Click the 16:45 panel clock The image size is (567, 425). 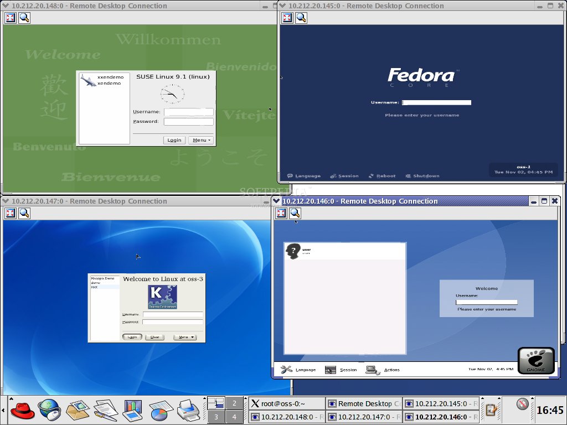550,411
